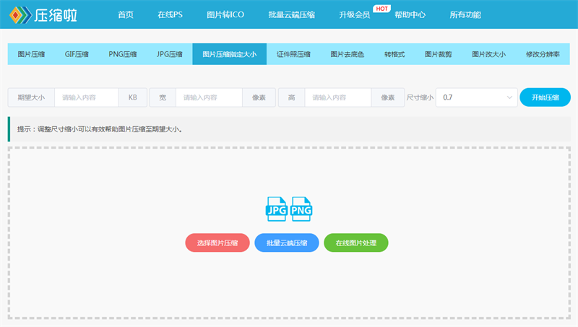The width and height of the screenshot is (578, 327).
Task: Switch to the JPG压缩 tab
Action: coord(170,54)
